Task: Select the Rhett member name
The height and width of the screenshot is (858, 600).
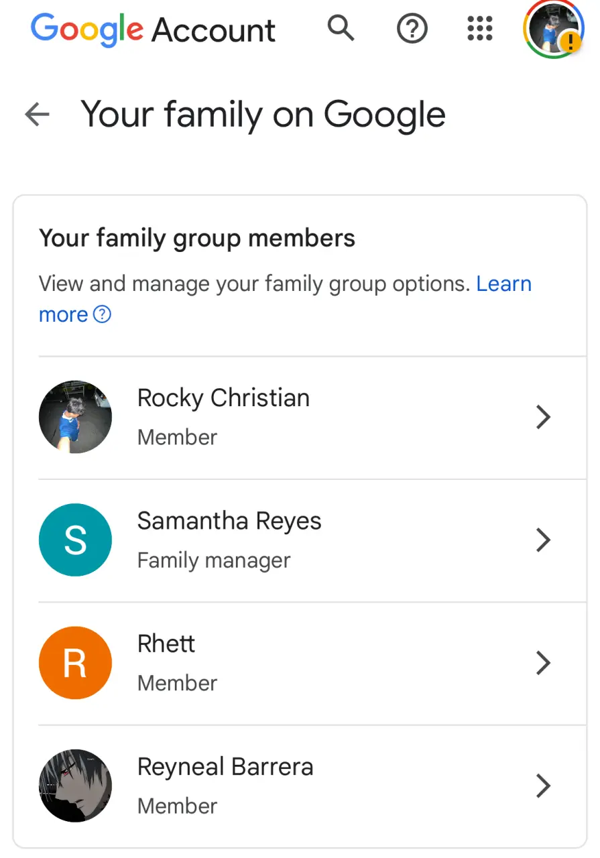Action: tap(166, 643)
